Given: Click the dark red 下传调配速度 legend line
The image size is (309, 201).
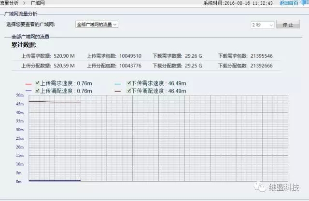Looking at the screenshot, I should coord(119,91).
